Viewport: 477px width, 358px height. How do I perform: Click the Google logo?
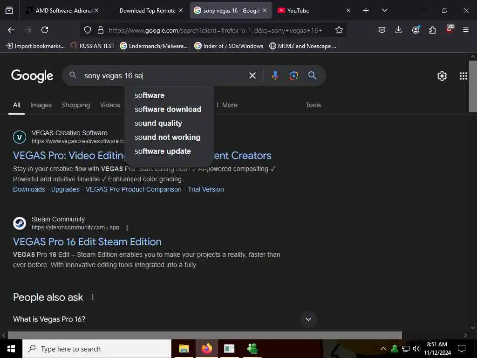[x=32, y=76]
